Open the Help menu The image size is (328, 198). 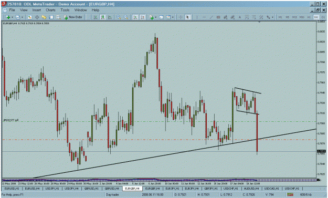(x=96, y=10)
